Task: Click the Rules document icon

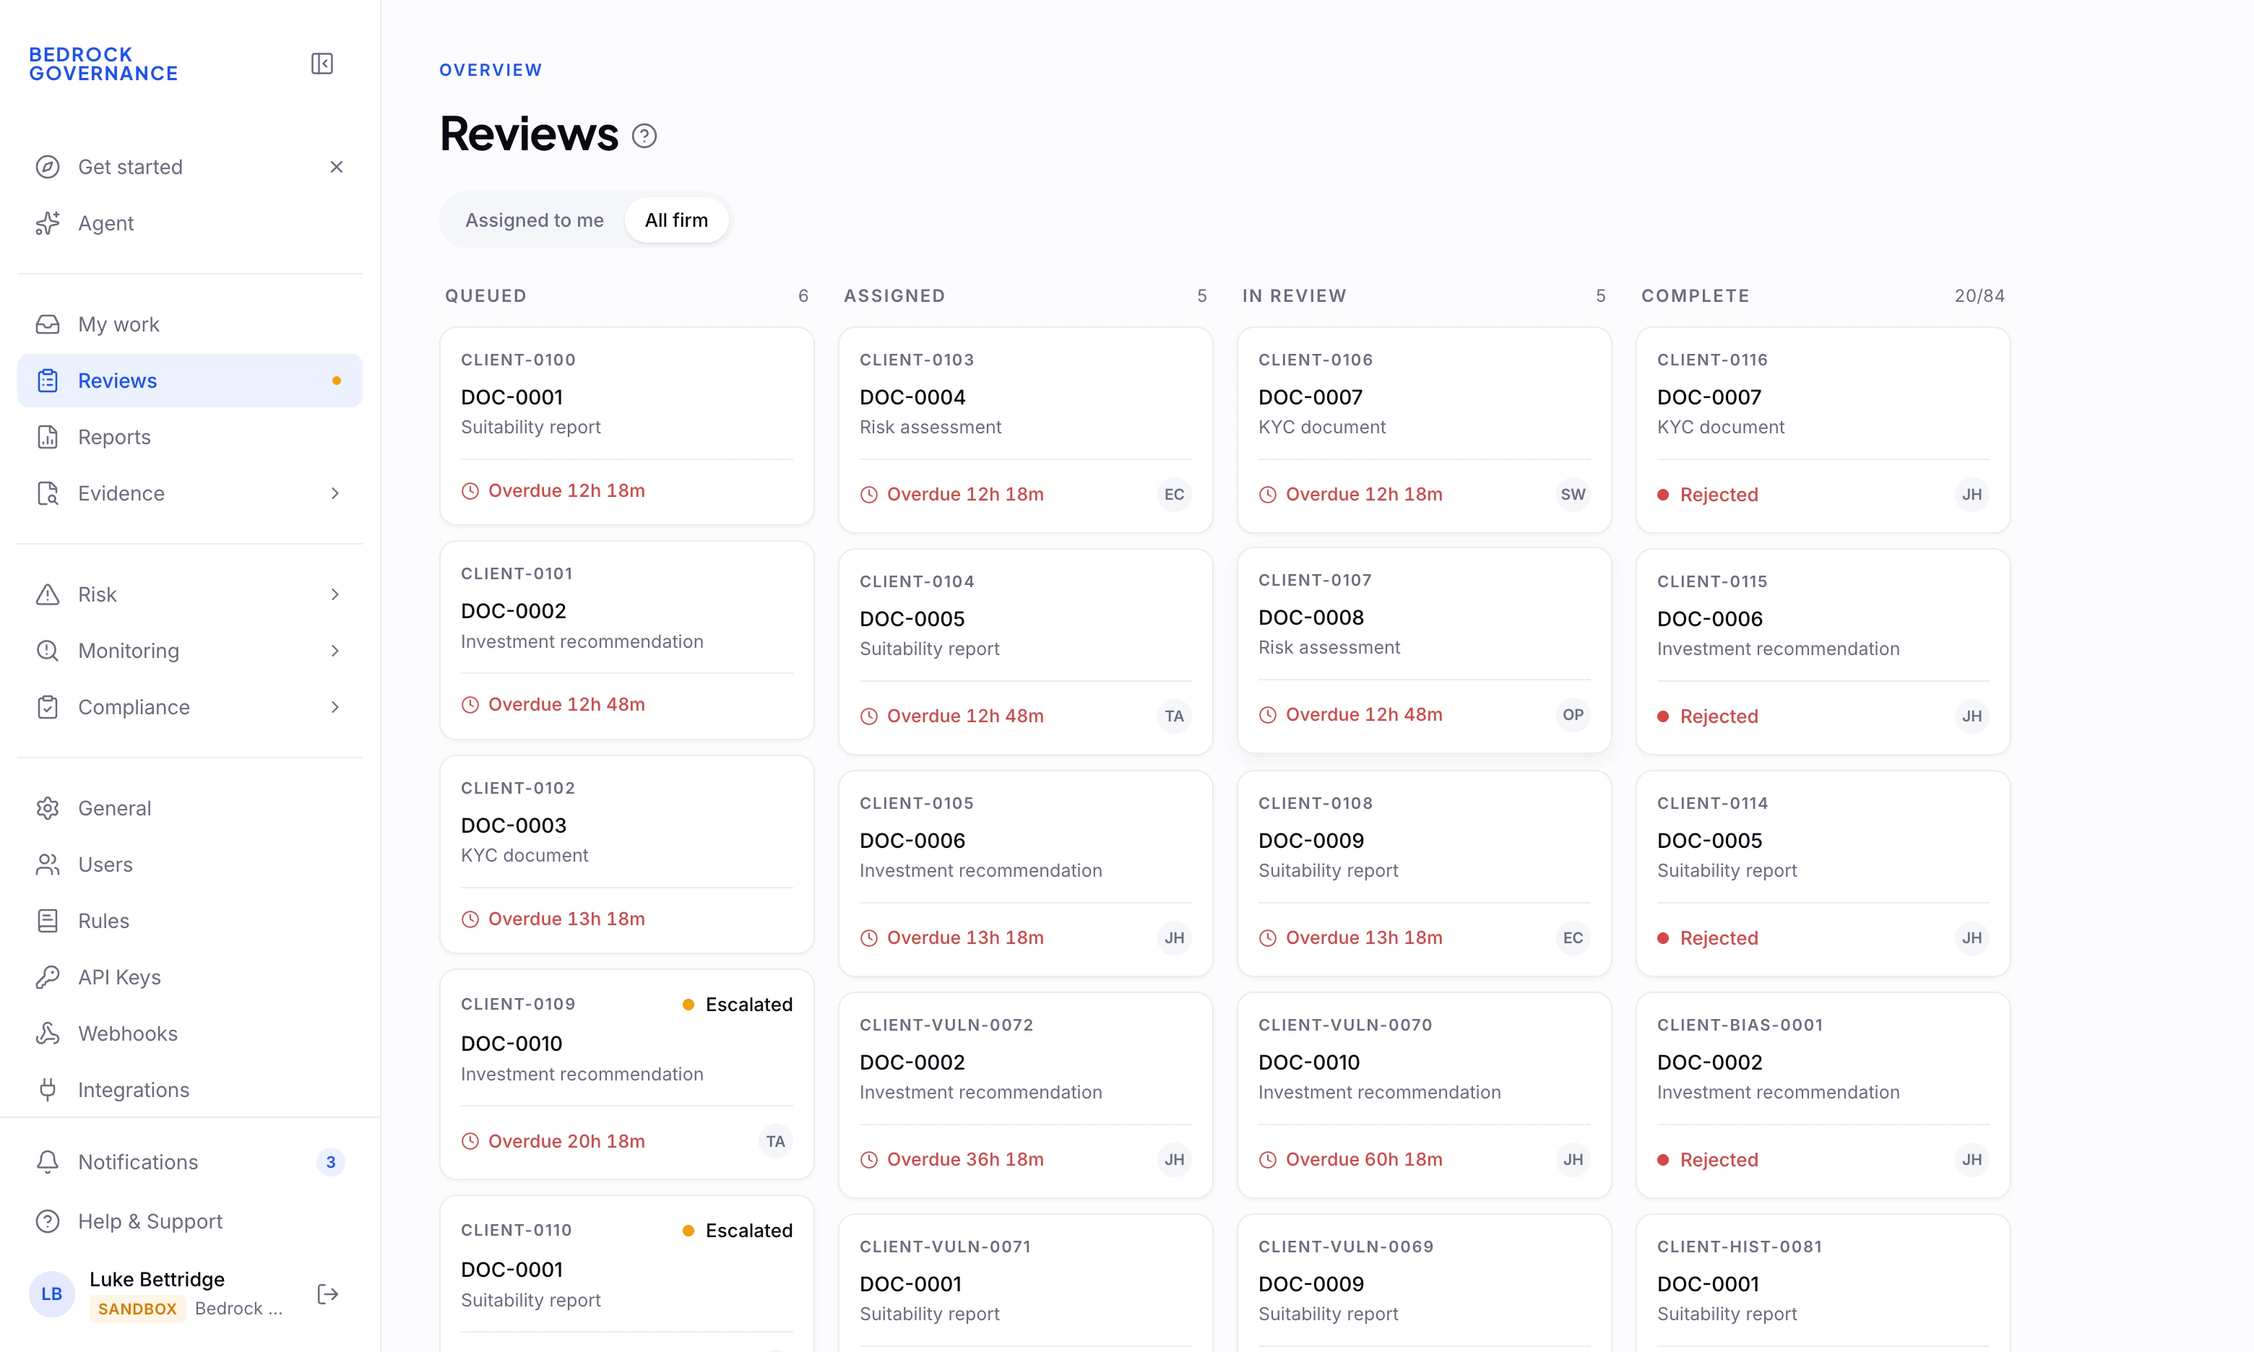Action: [x=48, y=921]
